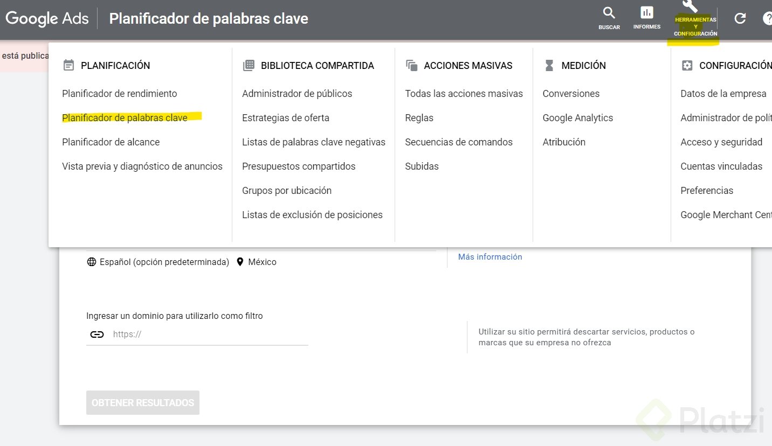The image size is (772, 446).
Task: Click the Acciones Masivas copy icon
Action: coord(411,65)
